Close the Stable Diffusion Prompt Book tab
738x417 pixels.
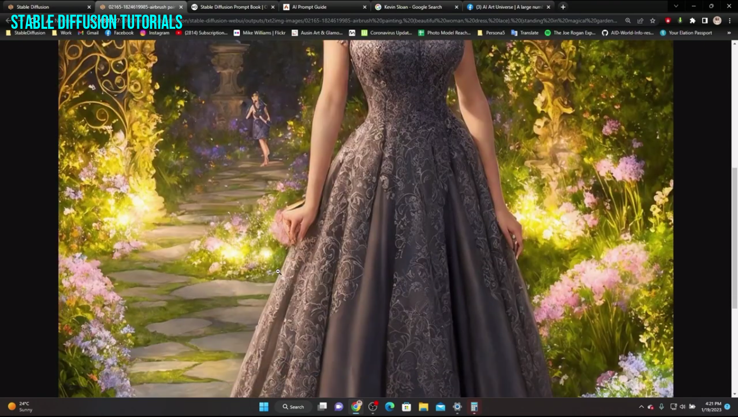(273, 7)
